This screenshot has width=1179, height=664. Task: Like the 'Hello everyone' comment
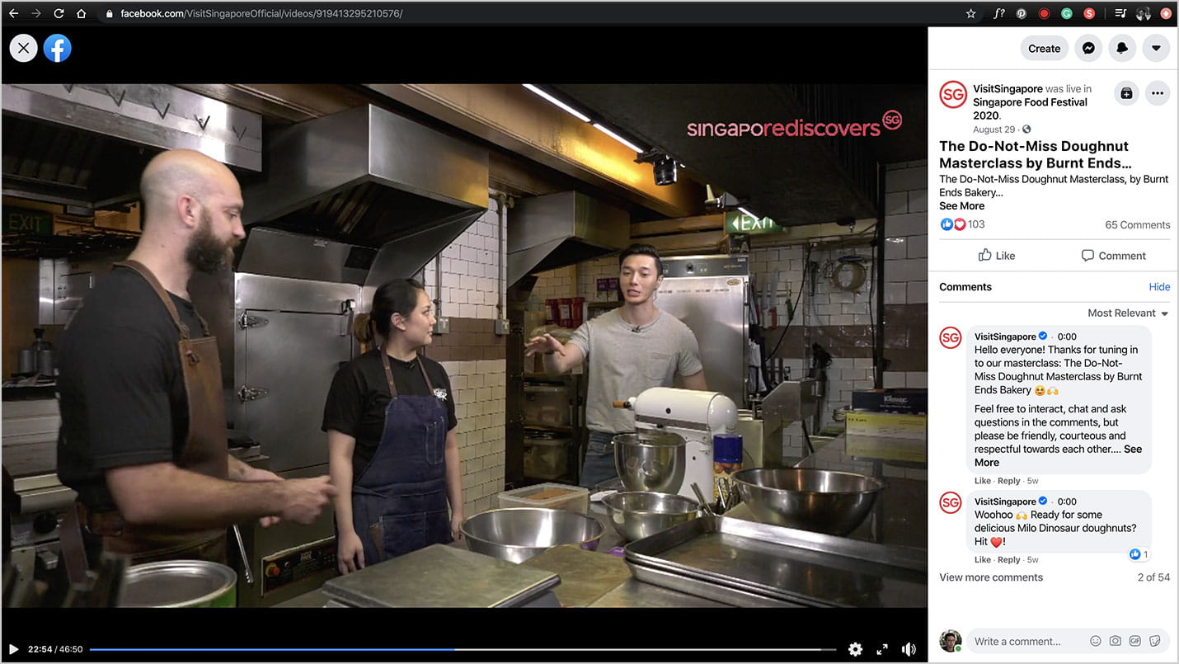click(982, 481)
